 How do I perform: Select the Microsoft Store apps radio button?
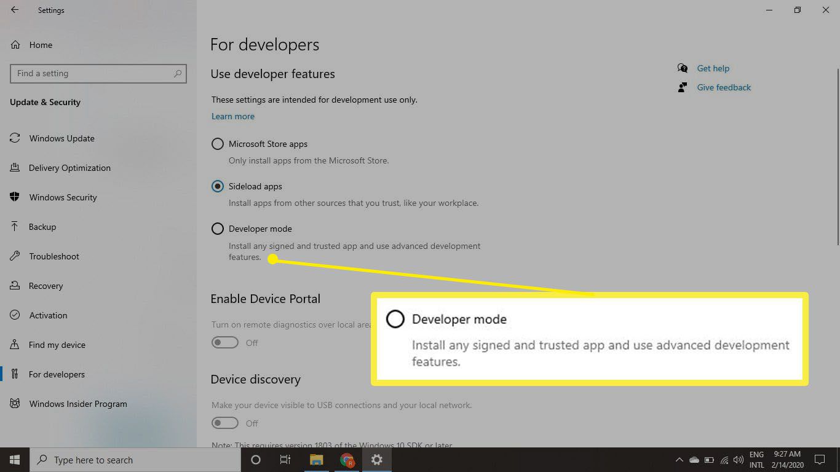218,144
